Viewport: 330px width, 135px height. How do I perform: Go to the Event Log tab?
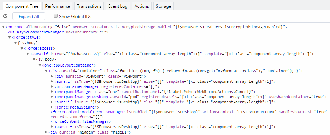pyautogui.click(x=118, y=6)
